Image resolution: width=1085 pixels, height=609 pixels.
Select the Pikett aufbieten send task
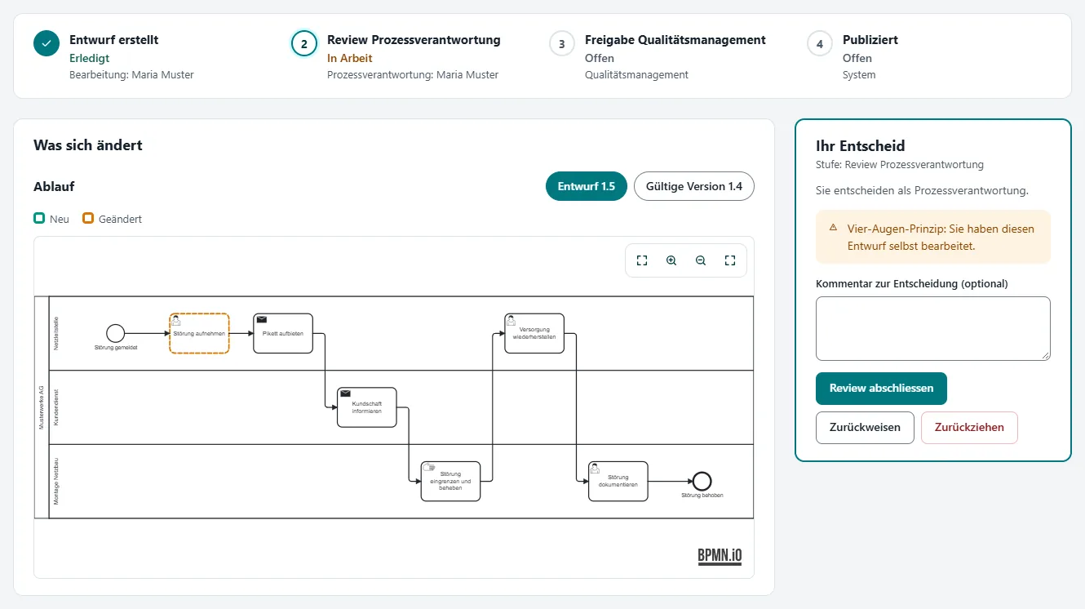(283, 333)
